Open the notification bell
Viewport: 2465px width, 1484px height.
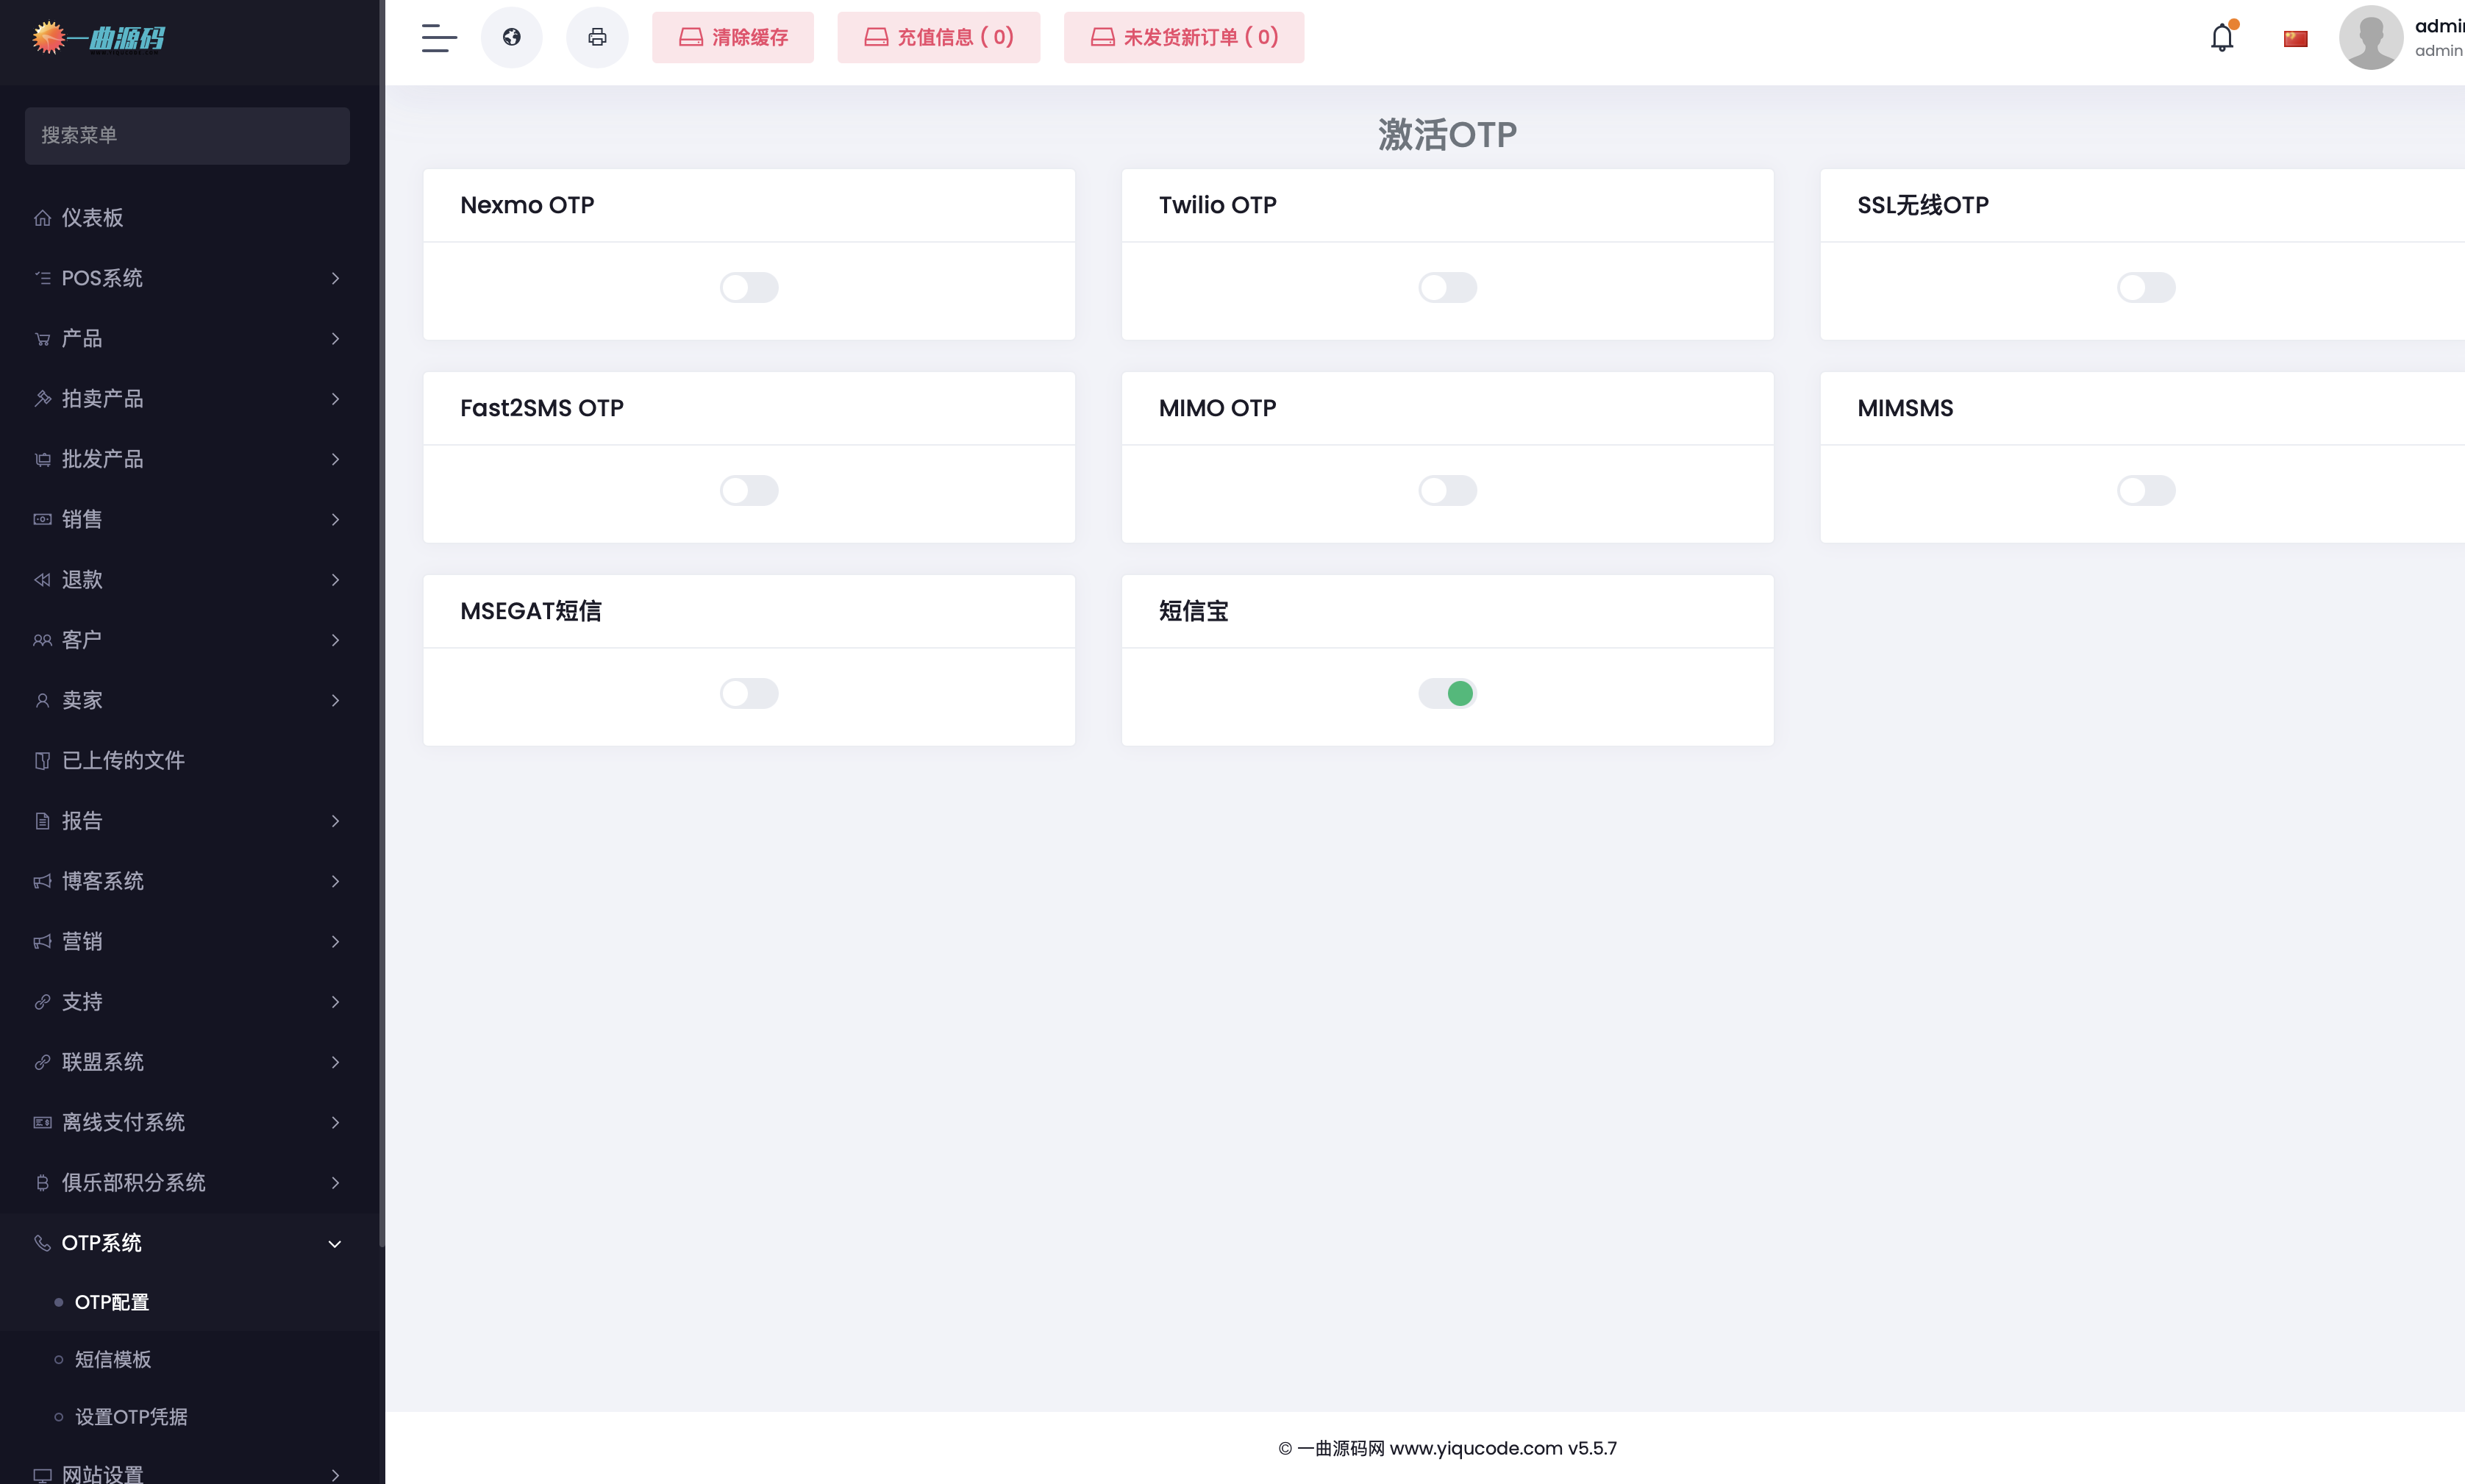[x=2222, y=37]
